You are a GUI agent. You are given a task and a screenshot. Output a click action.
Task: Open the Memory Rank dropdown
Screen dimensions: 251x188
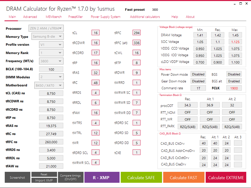click(x=51, y=53)
